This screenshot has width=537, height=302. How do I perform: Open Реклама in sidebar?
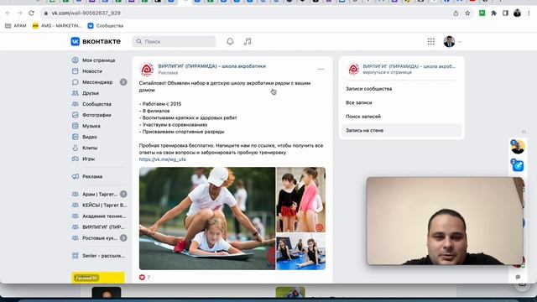click(92, 177)
